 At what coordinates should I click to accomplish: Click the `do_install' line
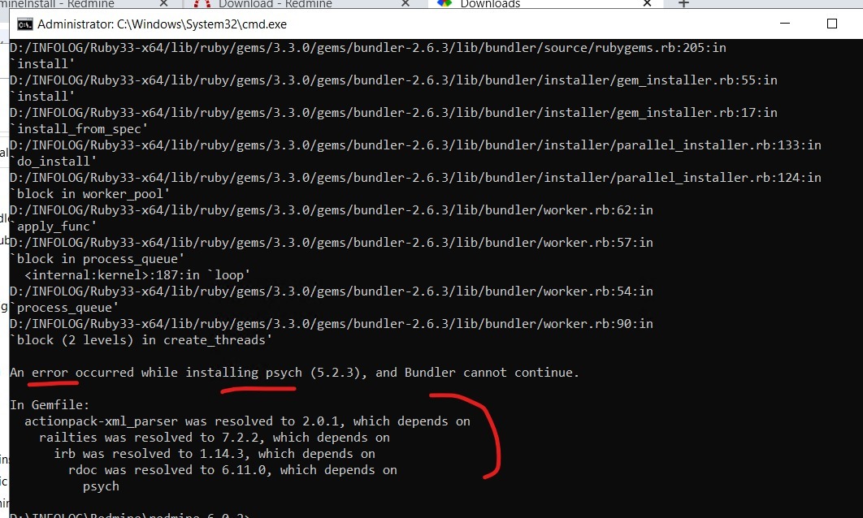click(54, 161)
